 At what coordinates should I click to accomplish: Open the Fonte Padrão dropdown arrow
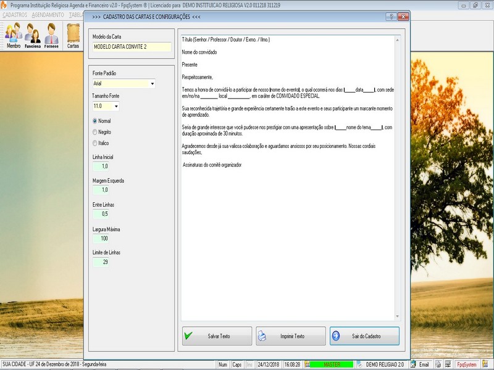(x=152, y=83)
